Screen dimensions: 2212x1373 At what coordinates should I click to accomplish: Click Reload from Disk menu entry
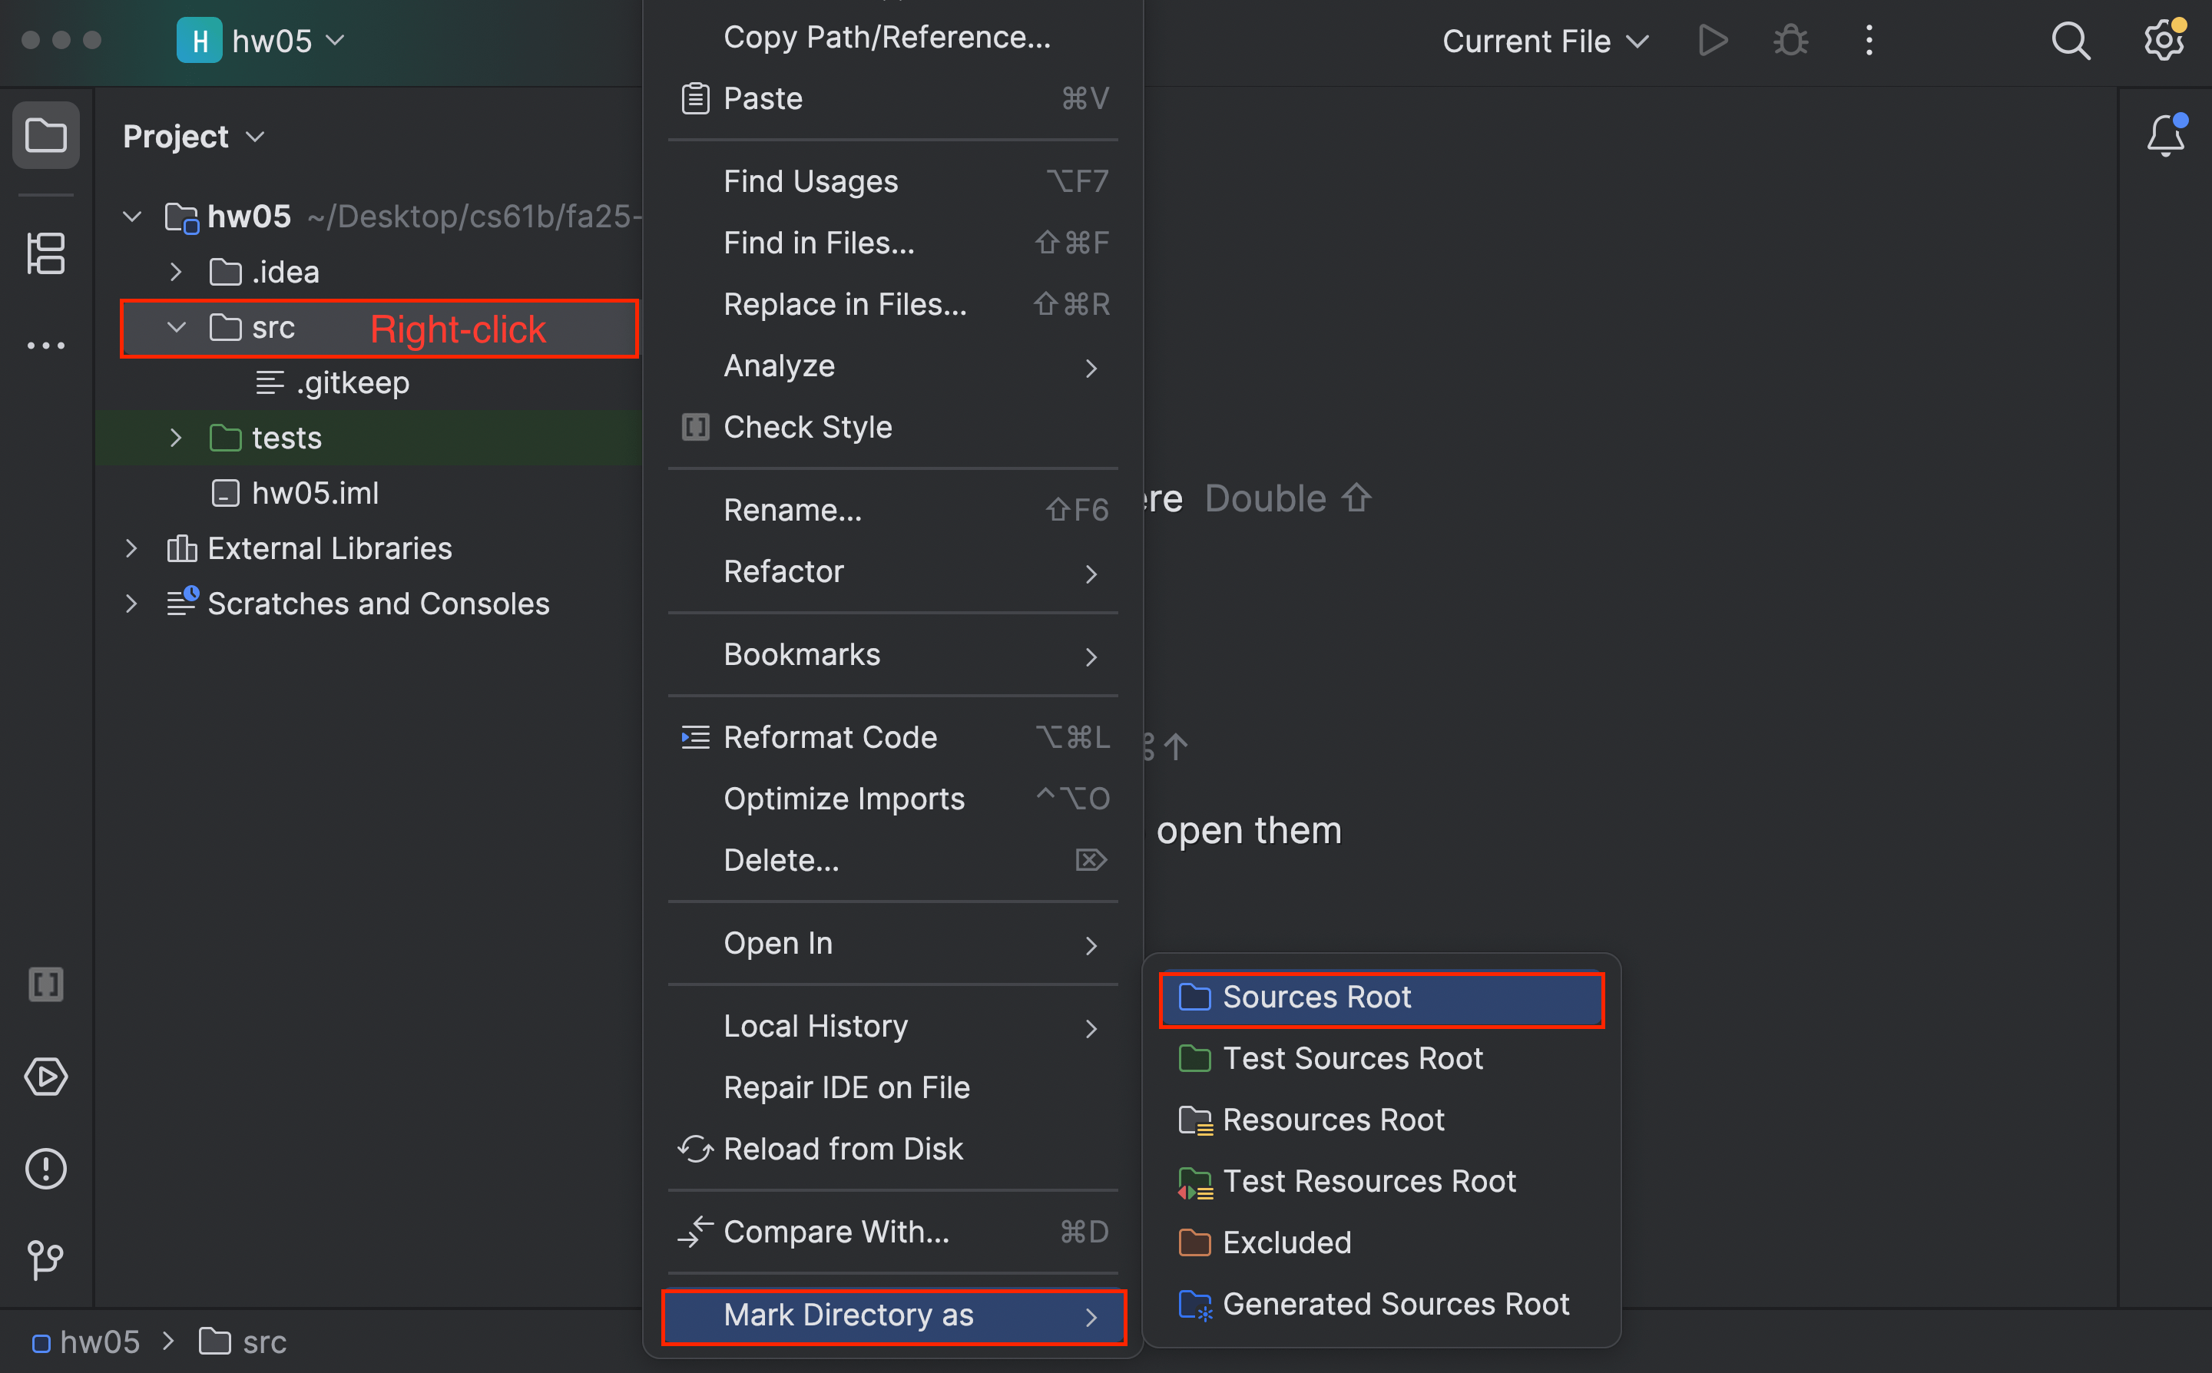(842, 1149)
